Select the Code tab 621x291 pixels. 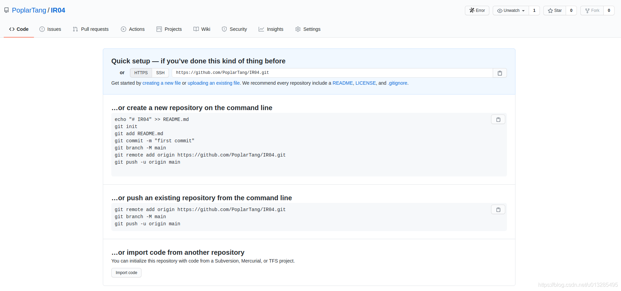point(19,29)
